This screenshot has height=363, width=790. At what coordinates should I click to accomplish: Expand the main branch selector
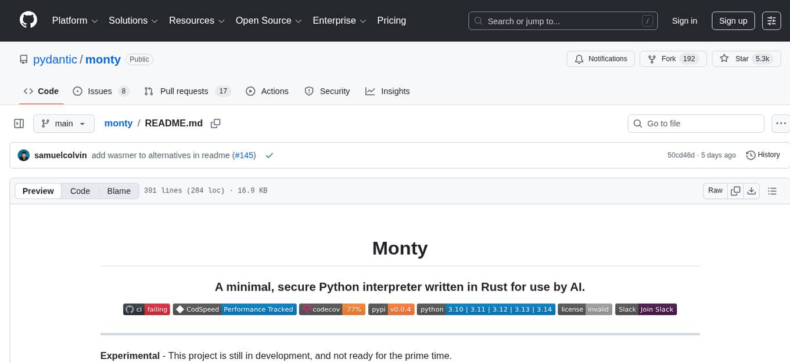[x=63, y=124]
